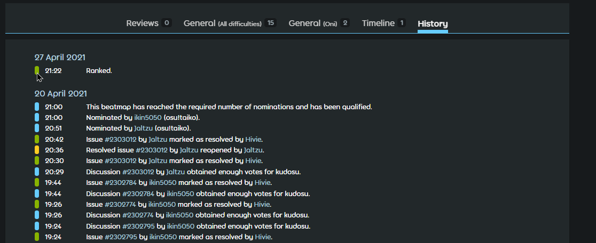The height and width of the screenshot is (243, 596).
Task: Open ikin5050 profile in discussion #2302774 row
Action: pos(180,215)
